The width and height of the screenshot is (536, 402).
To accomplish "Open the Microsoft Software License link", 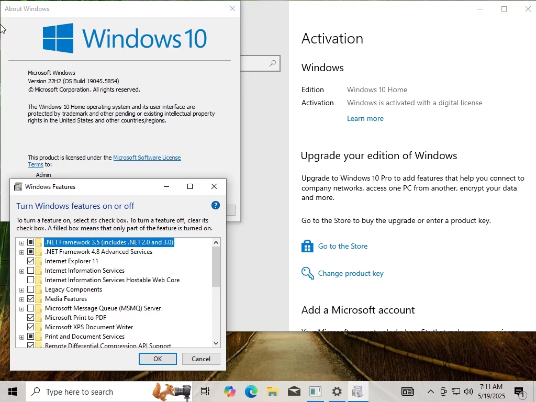I will pos(147,158).
